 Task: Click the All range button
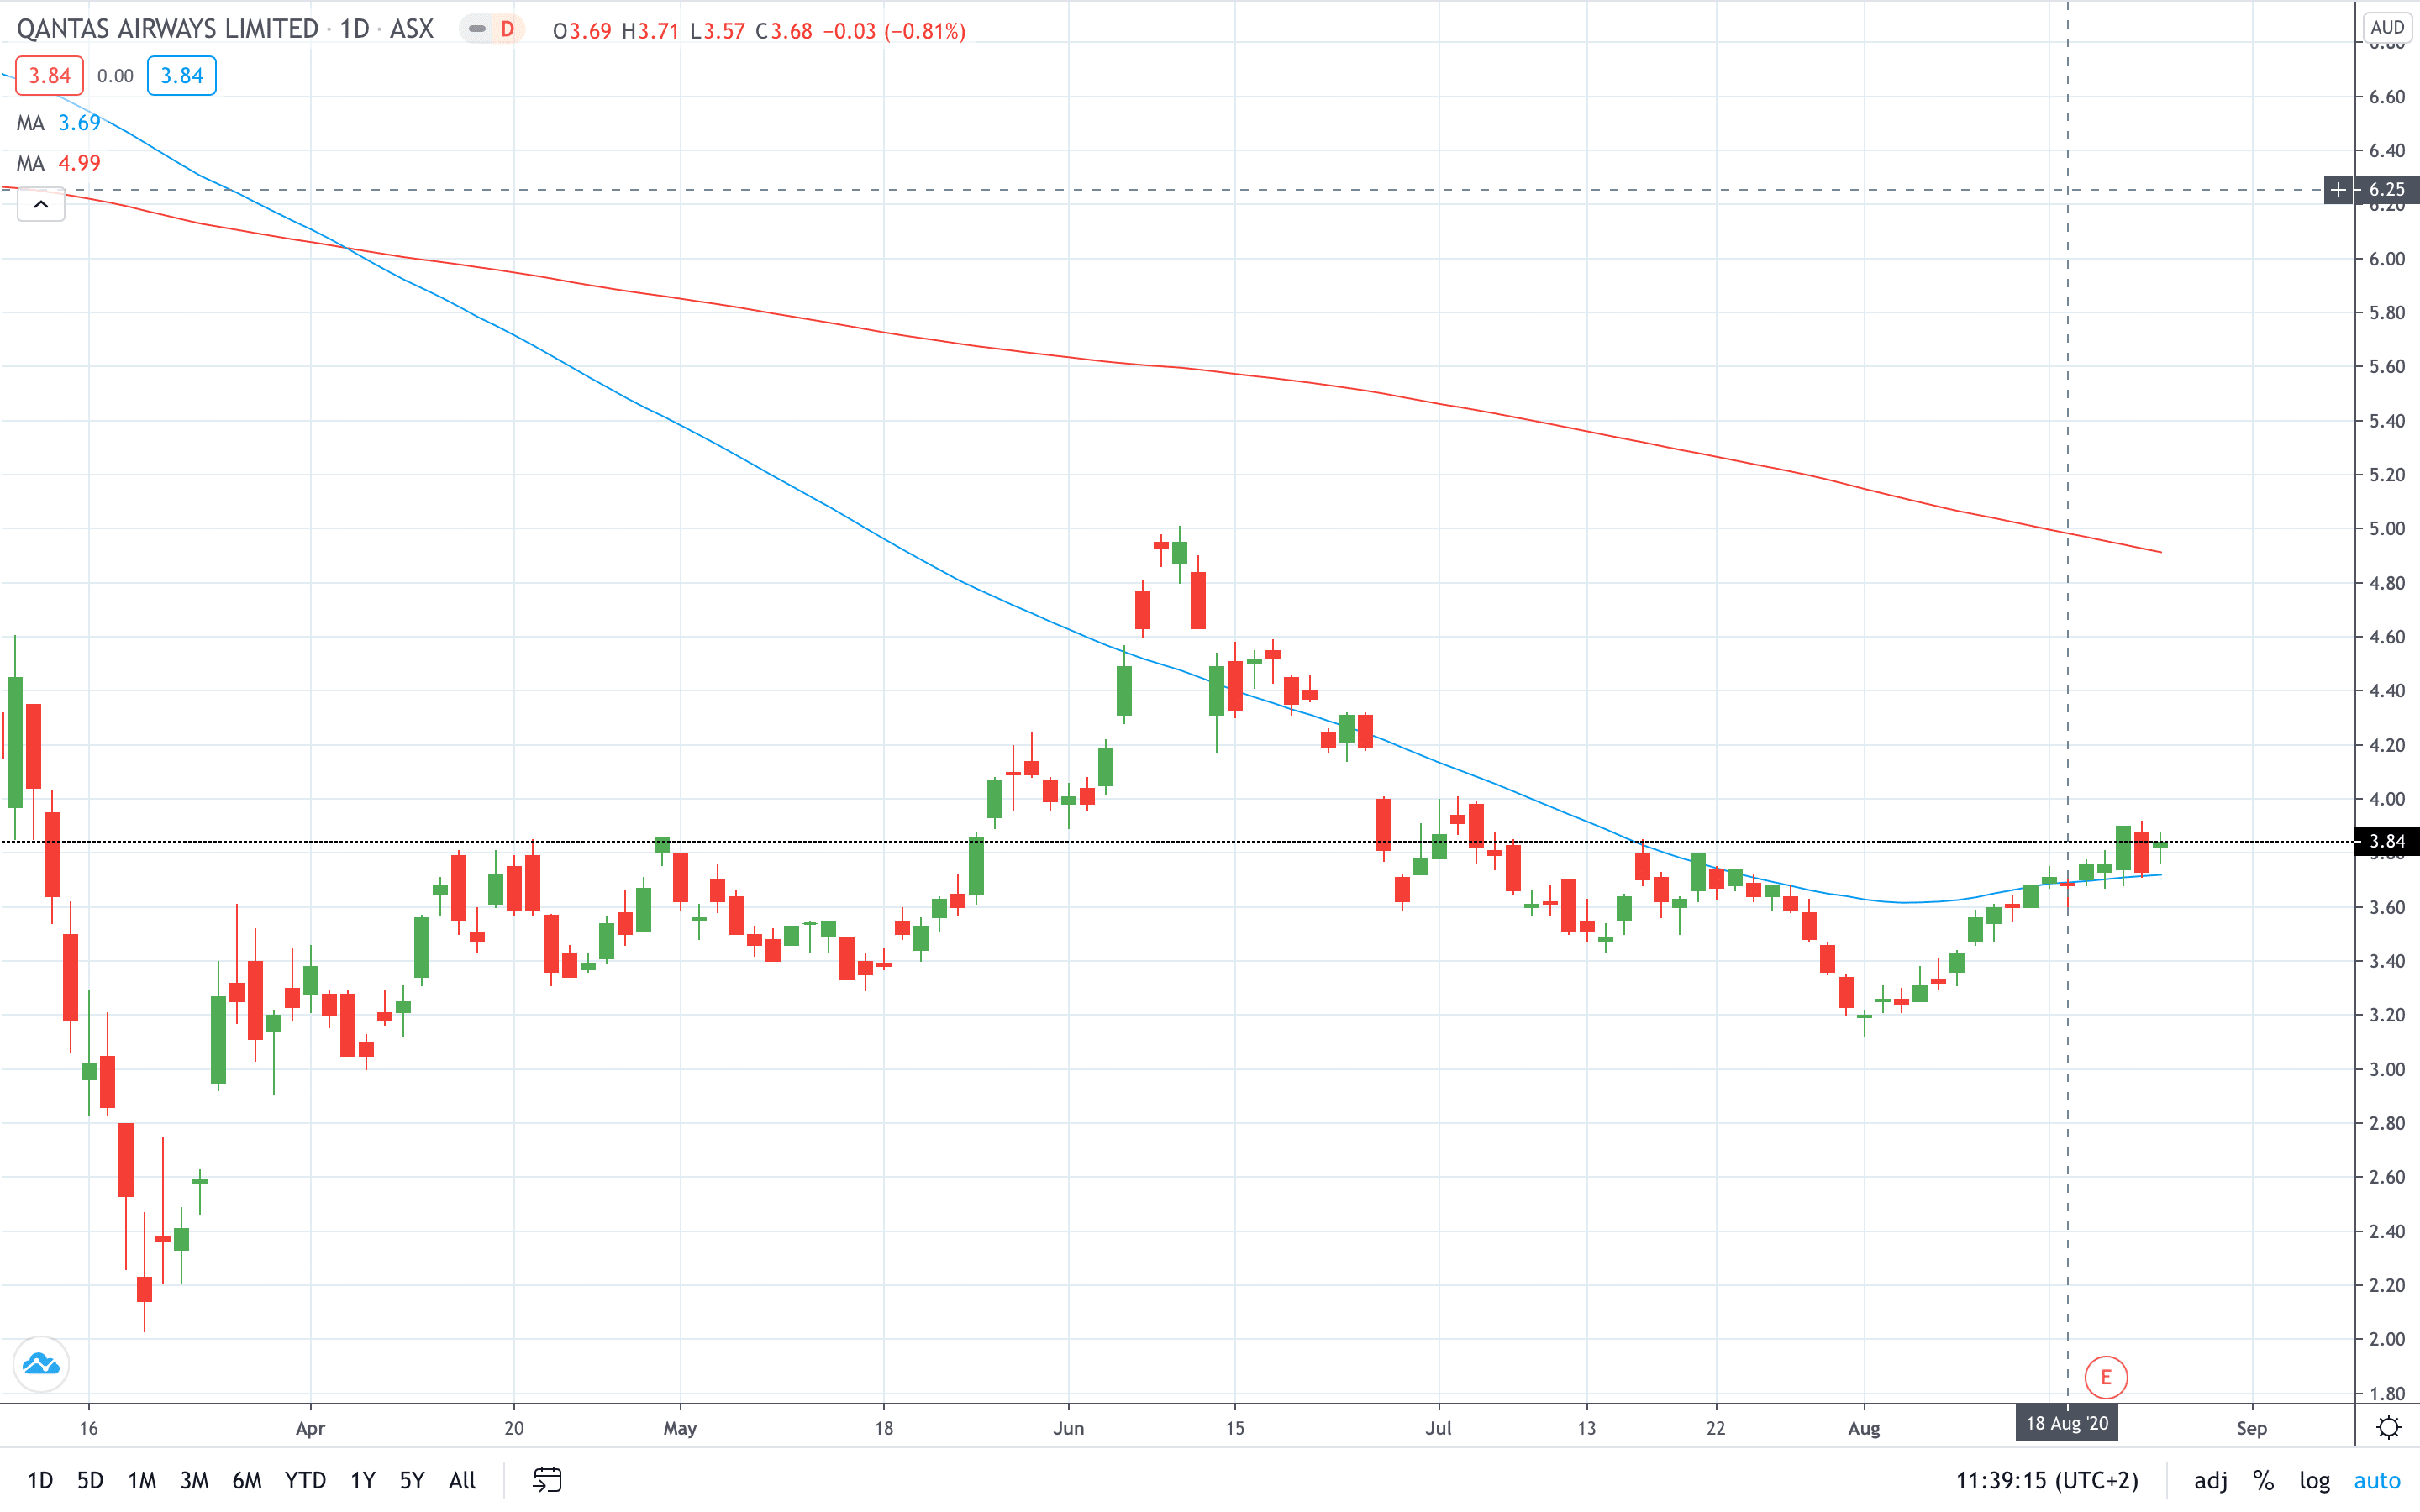click(462, 1480)
